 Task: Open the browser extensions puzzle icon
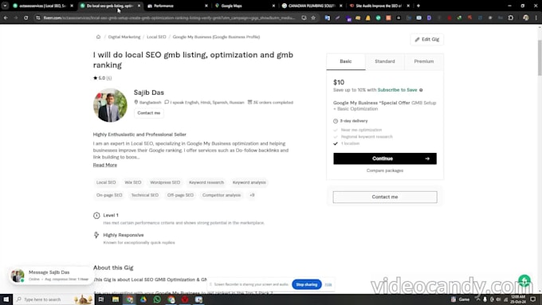coord(511,18)
